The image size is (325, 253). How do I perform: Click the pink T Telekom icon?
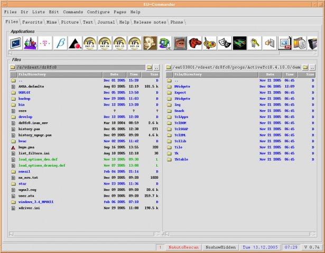pyautogui.click(x=44, y=43)
